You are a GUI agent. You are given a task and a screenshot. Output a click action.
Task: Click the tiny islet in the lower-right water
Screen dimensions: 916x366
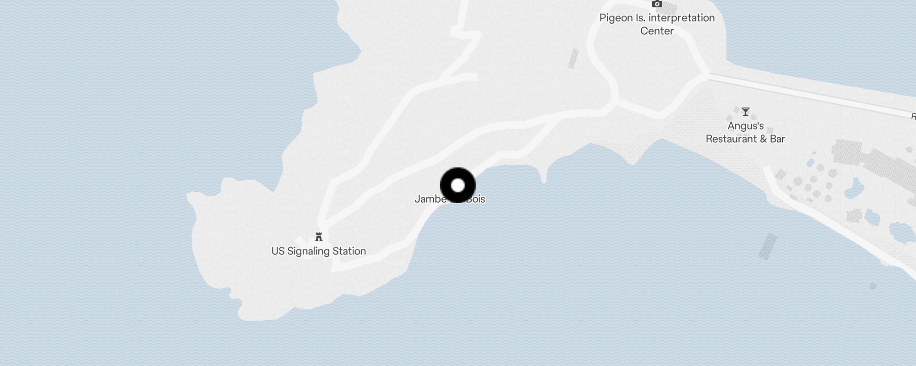click(873, 286)
